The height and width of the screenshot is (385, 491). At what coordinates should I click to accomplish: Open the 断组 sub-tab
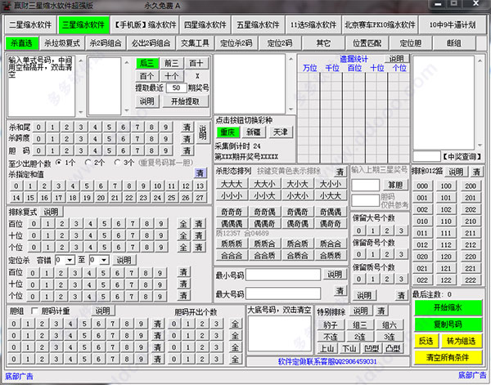coord(454,43)
